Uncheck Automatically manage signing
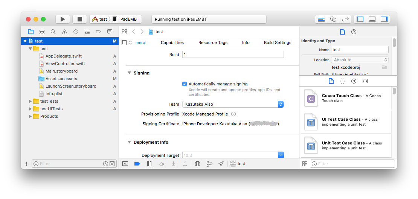The height and width of the screenshot is (199, 418). [x=185, y=84]
